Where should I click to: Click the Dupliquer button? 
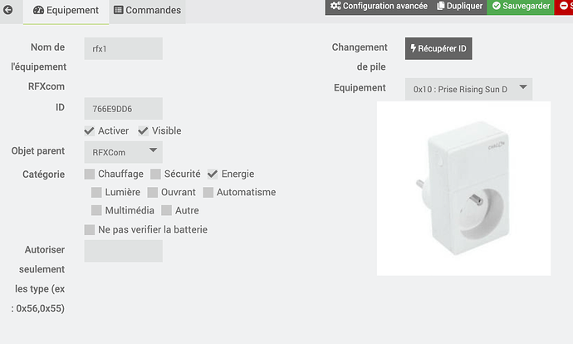[460, 6]
